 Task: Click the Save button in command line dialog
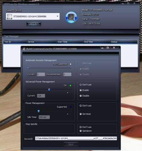pos(71,144)
